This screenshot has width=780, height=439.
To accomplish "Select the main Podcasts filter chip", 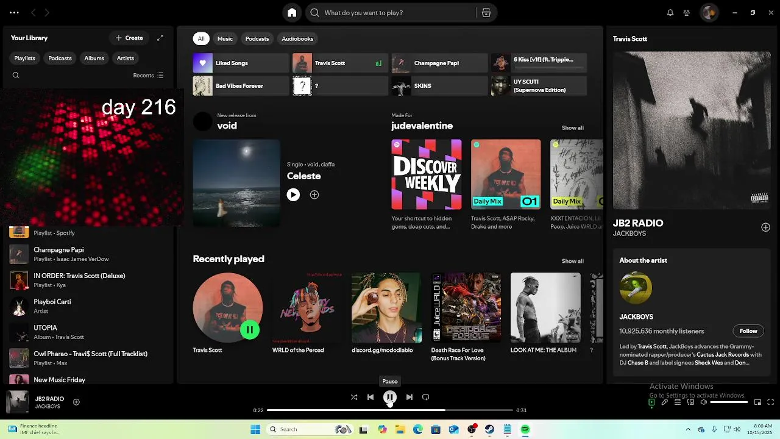I will [257, 38].
